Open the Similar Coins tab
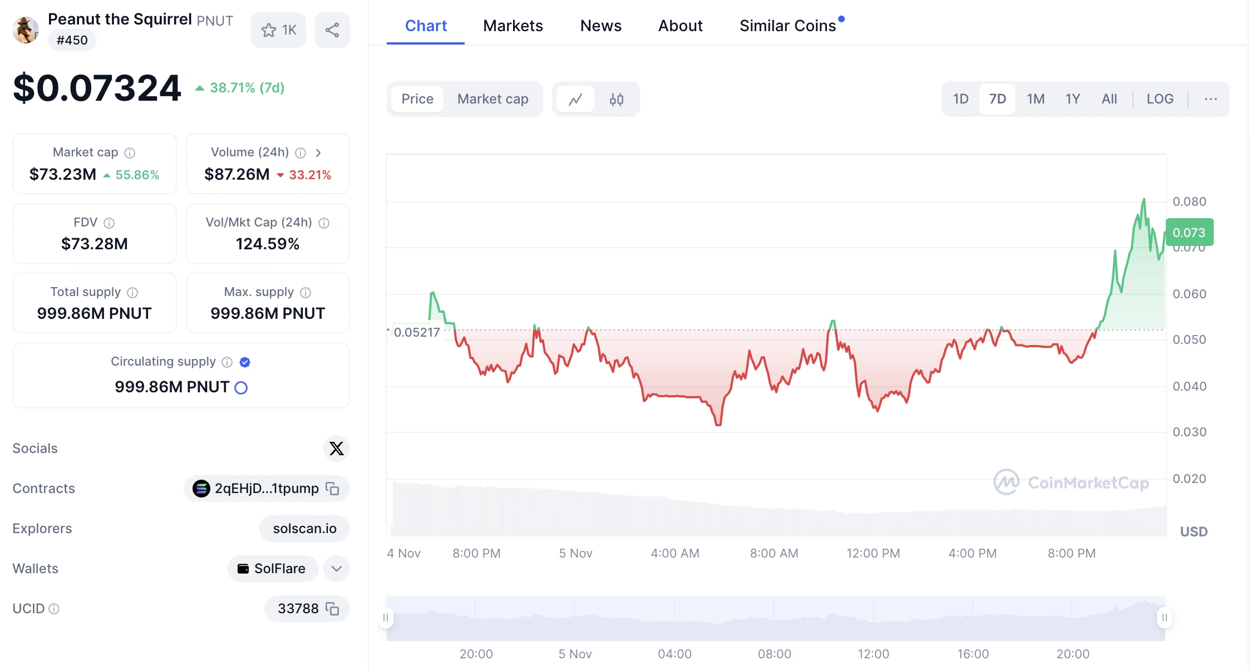This screenshot has height=670, width=1251. pos(787,26)
